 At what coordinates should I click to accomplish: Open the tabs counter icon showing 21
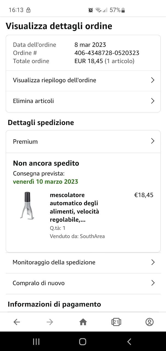pyautogui.click(x=116, y=322)
